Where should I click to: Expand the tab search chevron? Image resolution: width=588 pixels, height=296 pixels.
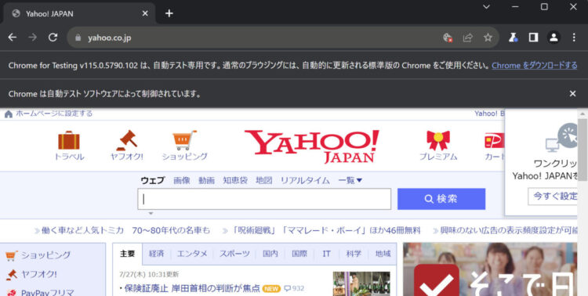click(x=486, y=7)
